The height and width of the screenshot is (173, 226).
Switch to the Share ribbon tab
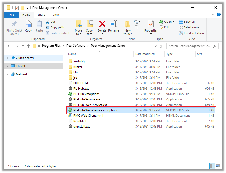point(41,15)
